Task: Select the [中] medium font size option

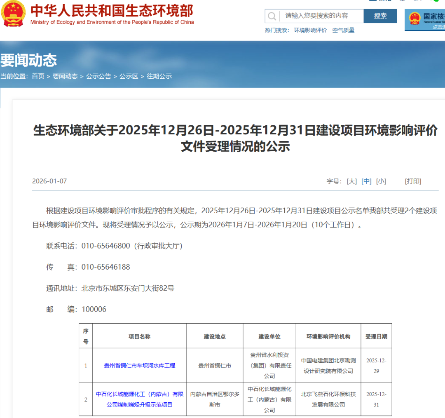Action: pyautogui.click(x=366, y=181)
